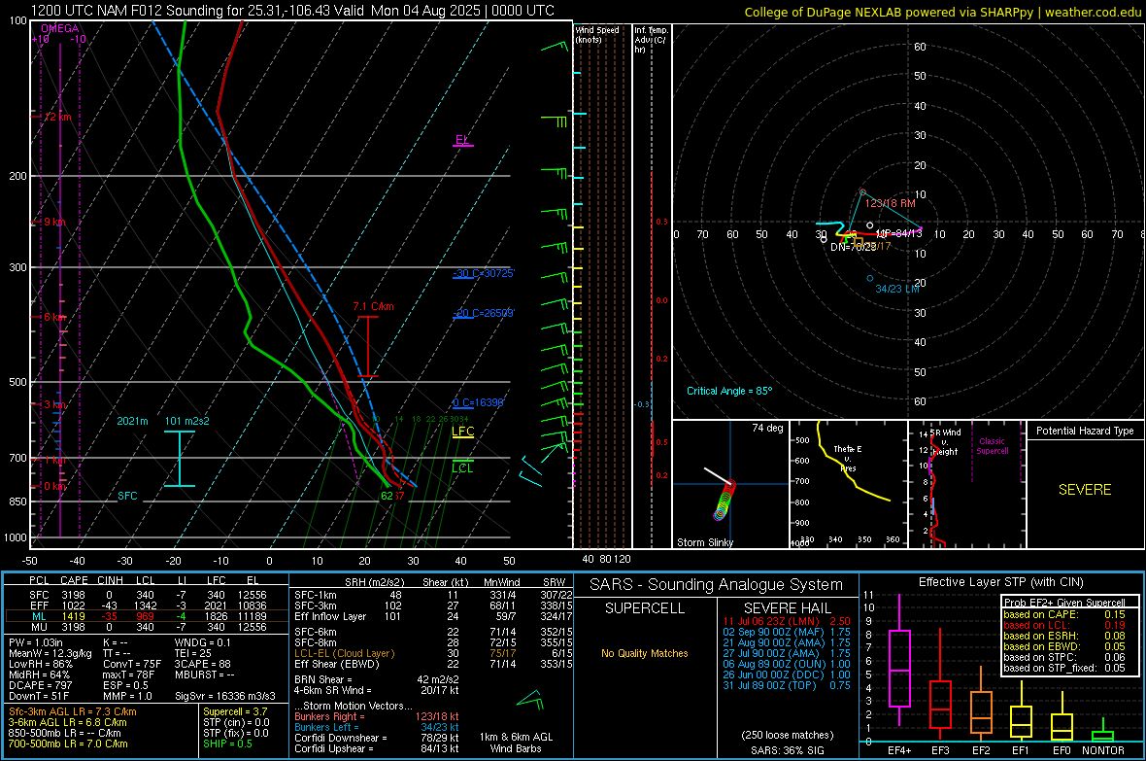
Task: Click the Potential Hazard Type header
Action: [1085, 431]
